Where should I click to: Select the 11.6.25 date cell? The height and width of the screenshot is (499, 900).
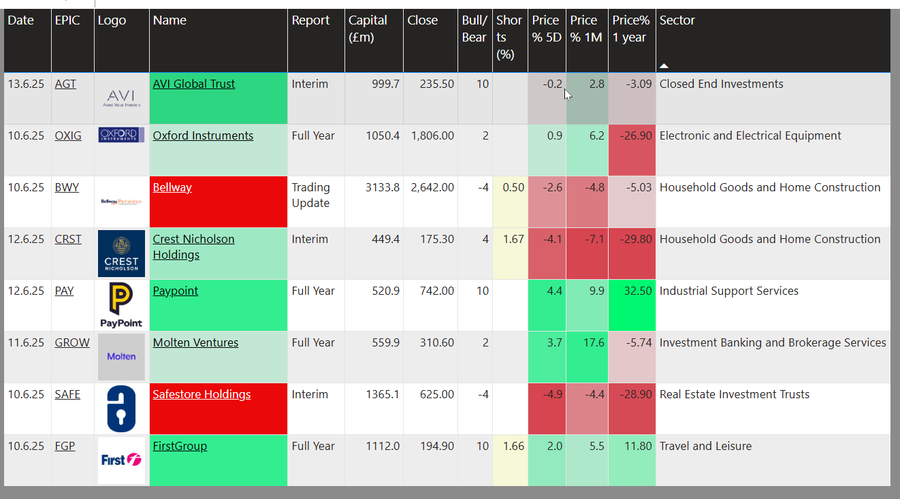(27, 357)
